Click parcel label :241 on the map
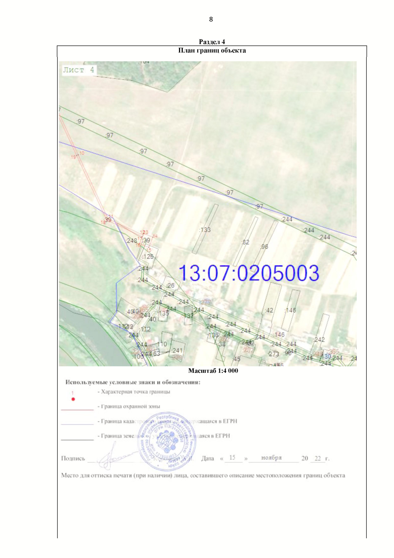The height and width of the screenshot is (558, 394). [177, 351]
